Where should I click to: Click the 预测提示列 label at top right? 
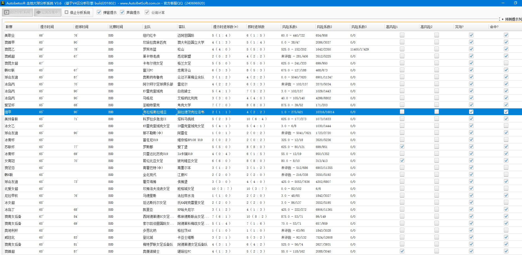coord(513,19)
